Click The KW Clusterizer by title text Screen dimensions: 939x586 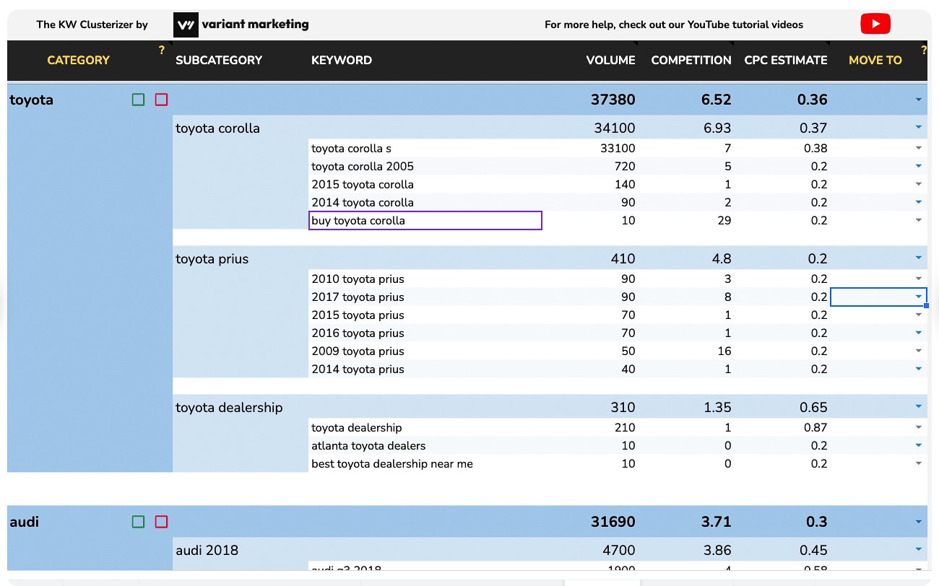[x=92, y=25]
